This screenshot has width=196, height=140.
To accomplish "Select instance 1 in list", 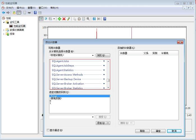I will click(x=80, y=103).
